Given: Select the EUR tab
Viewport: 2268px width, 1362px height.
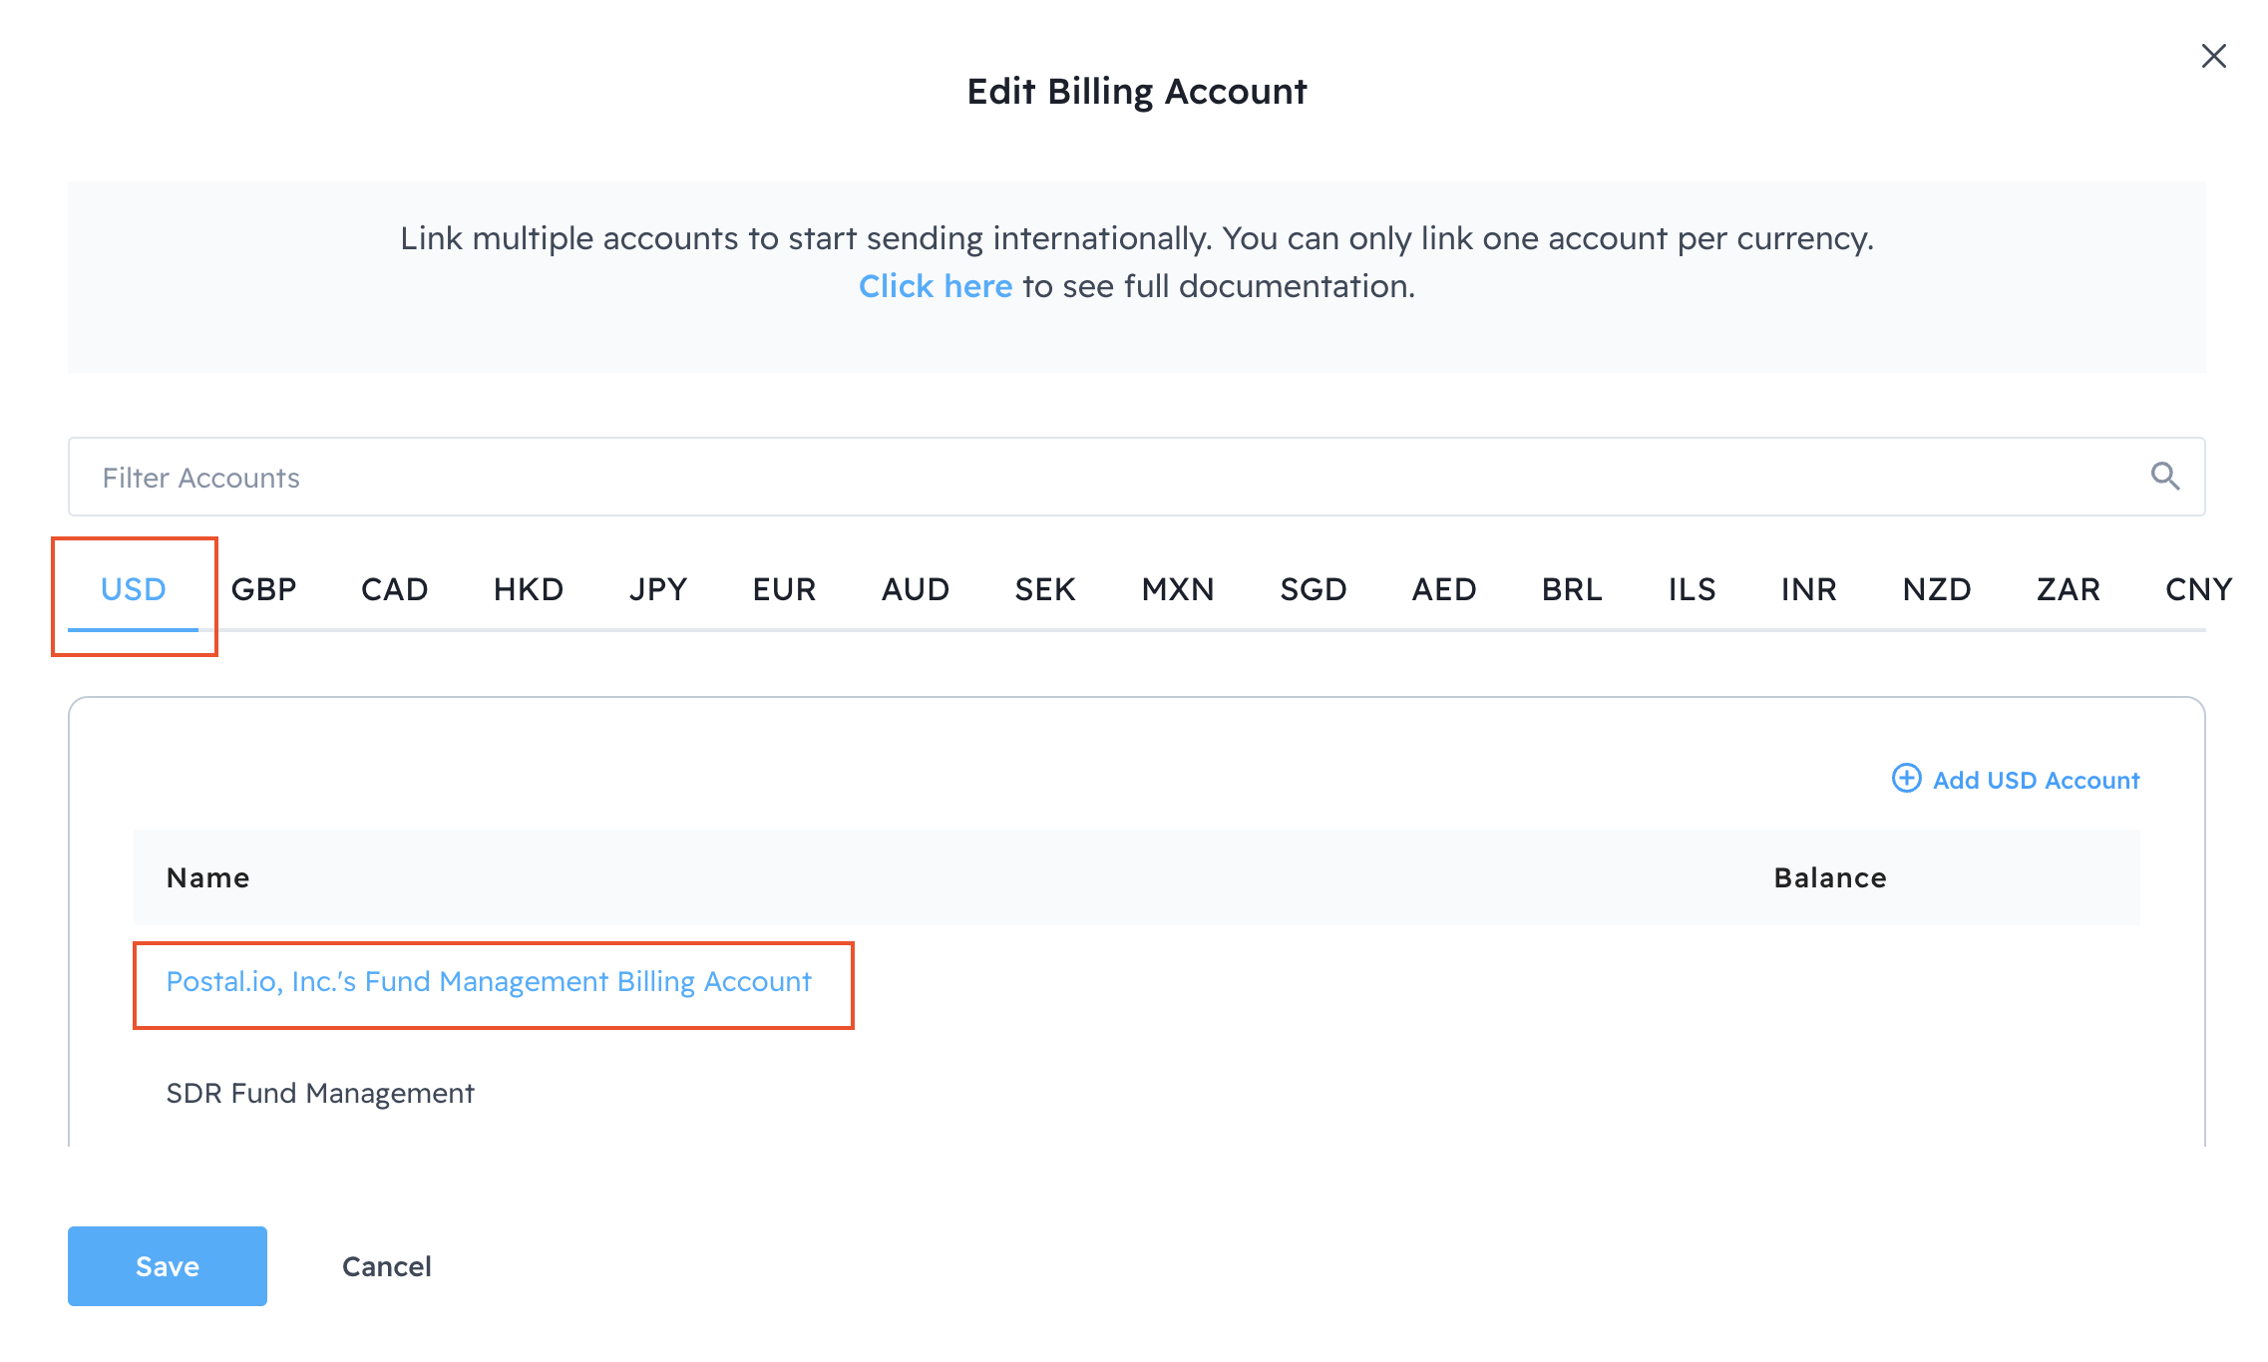Looking at the screenshot, I should tap(784, 589).
